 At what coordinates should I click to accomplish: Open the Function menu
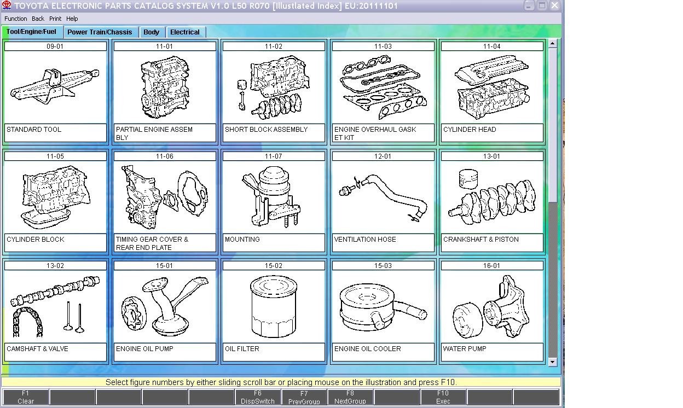point(16,19)
